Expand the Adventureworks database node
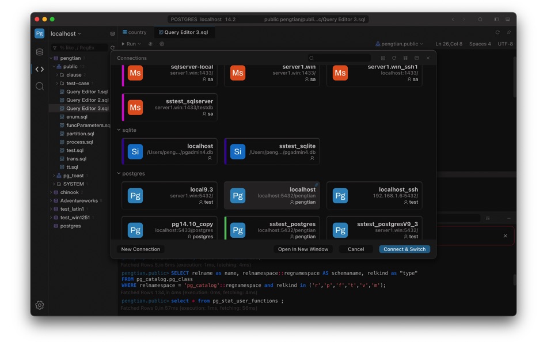 click(51, 201)
